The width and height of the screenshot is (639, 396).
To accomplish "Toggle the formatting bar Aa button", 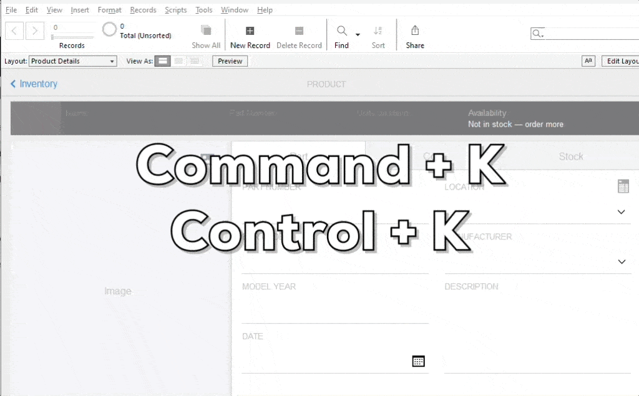I will click(x=588, y=61).
